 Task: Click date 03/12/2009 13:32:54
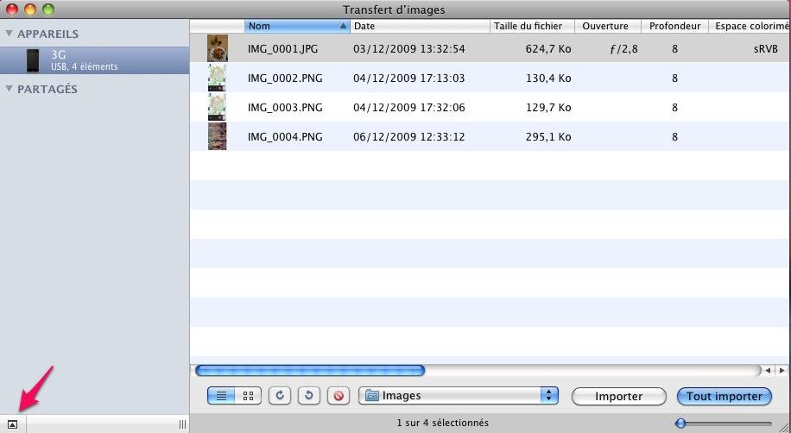click(409, 49)
